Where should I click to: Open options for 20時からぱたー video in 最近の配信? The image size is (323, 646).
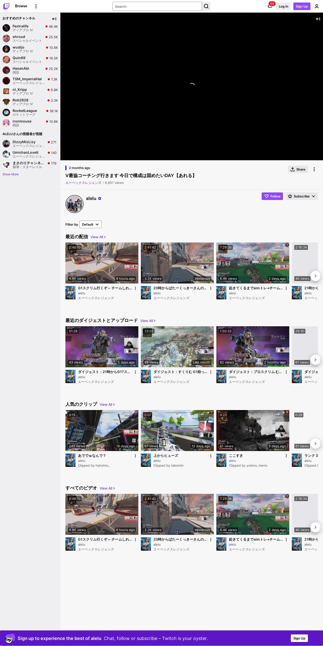[211, 288]
